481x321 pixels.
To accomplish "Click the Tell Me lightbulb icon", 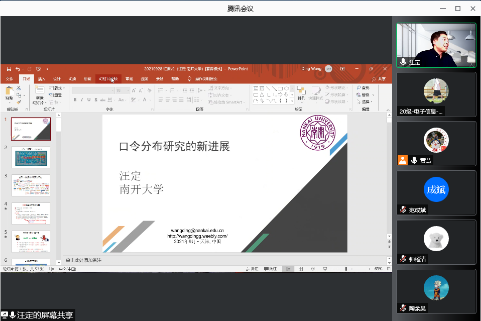I will pyautogui.click(x=190, y=79).
